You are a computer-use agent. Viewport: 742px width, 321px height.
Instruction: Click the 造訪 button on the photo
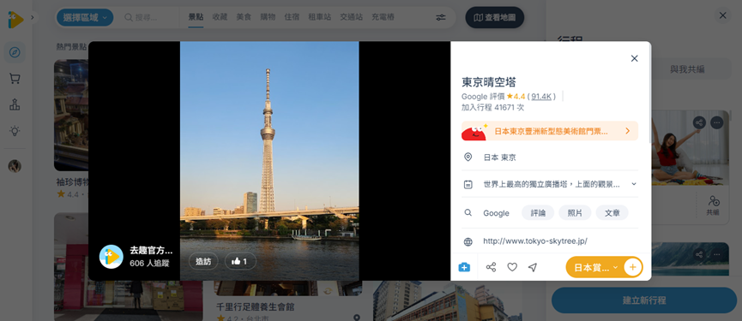pos(203,261)
